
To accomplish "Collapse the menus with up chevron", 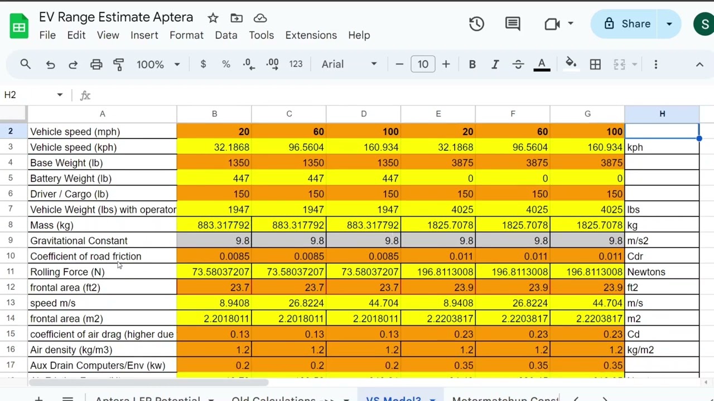I will click(699, 64).
